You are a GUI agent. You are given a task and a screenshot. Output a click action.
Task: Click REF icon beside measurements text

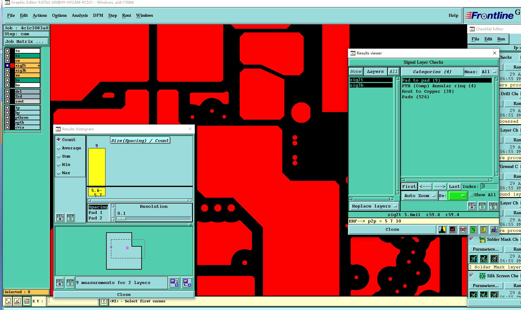(x=70, y=283)
